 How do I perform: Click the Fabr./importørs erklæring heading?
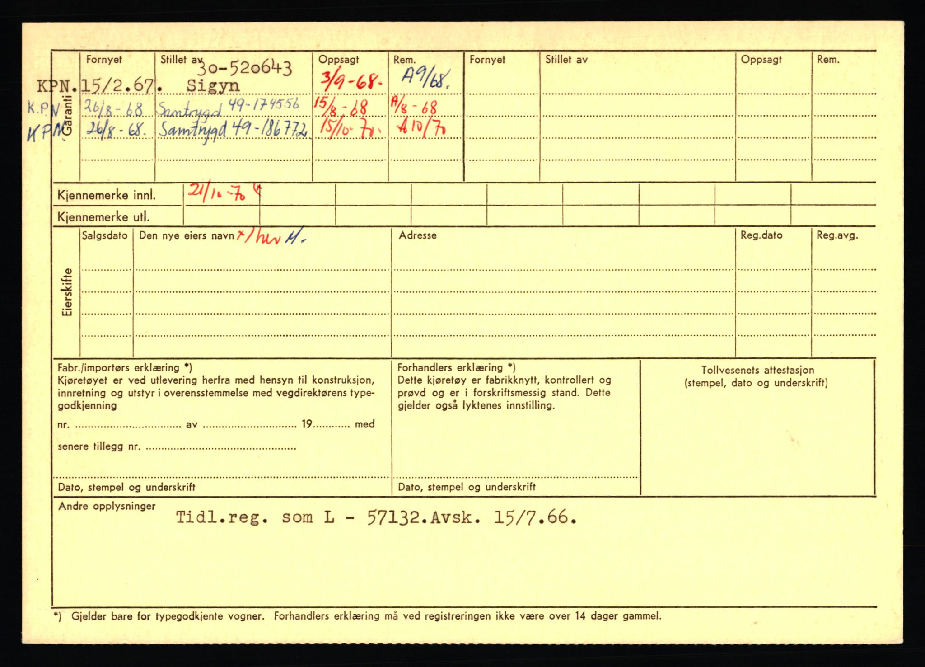tap(125, 368)
